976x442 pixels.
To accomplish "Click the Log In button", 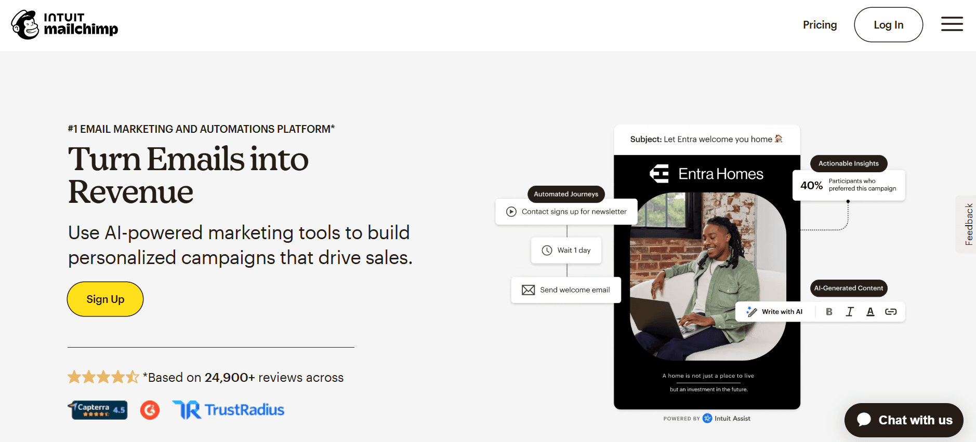I will point(888,24).
